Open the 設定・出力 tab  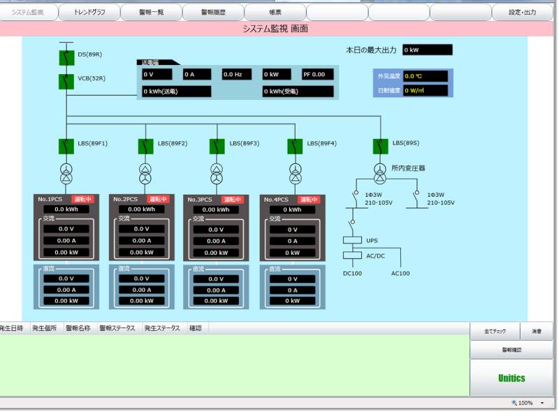(523, 12)
